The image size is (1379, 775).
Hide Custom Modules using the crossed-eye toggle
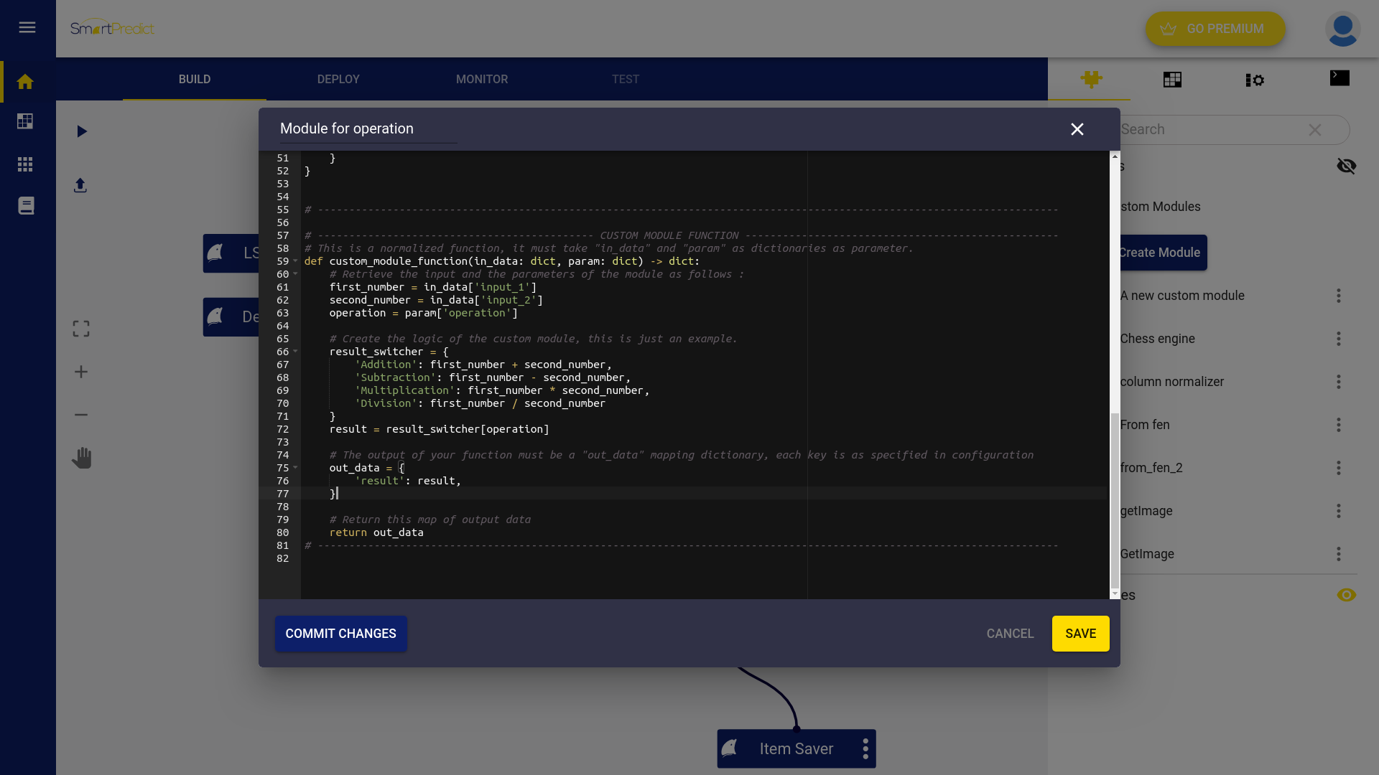[x=1347, y=165]
